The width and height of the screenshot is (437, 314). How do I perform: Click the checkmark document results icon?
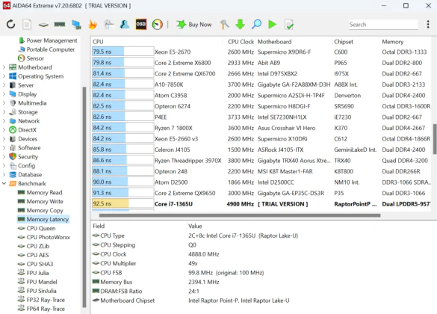289,25
